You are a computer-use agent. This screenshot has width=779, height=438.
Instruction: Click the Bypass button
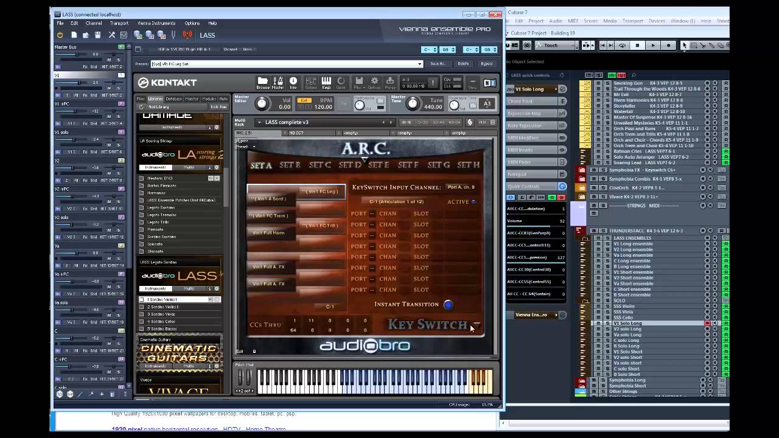(x=487, y=64)
